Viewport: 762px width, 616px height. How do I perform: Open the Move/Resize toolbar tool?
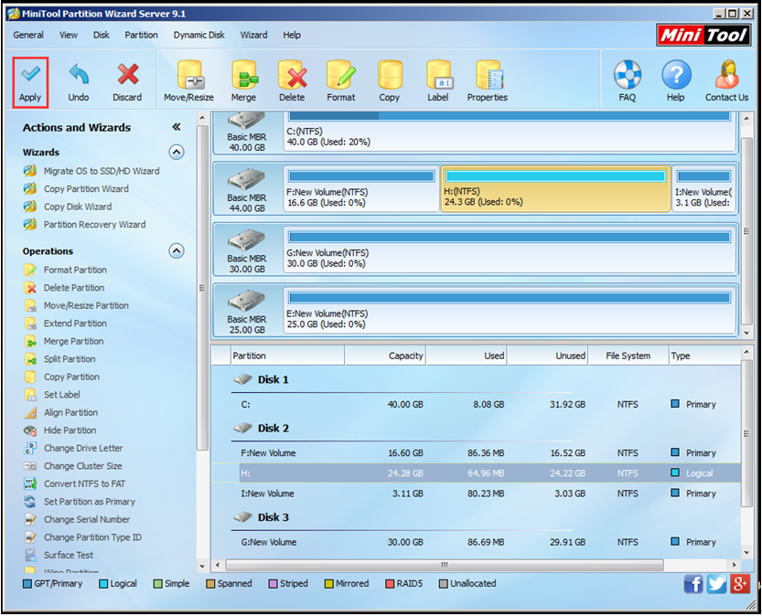click(189, 81)
